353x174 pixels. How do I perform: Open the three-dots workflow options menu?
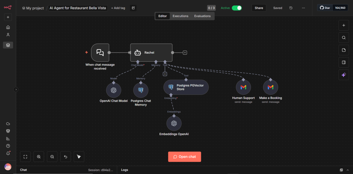coord(303,8)
